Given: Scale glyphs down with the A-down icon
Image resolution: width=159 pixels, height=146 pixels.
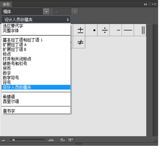Looking at the screenshot, I should (x=62, y=140).
